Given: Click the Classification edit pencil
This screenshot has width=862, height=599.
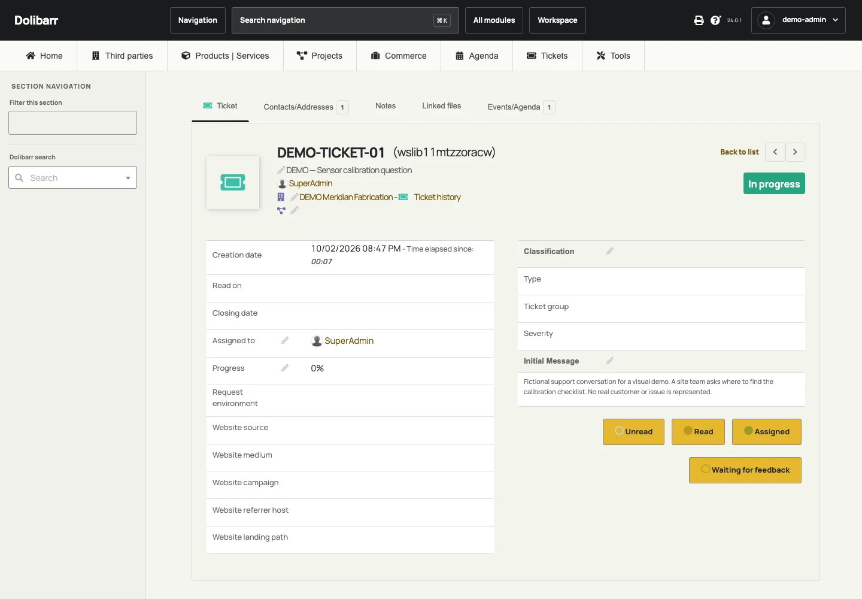Looking at the screenshot, I should click(x=609, y=251).
